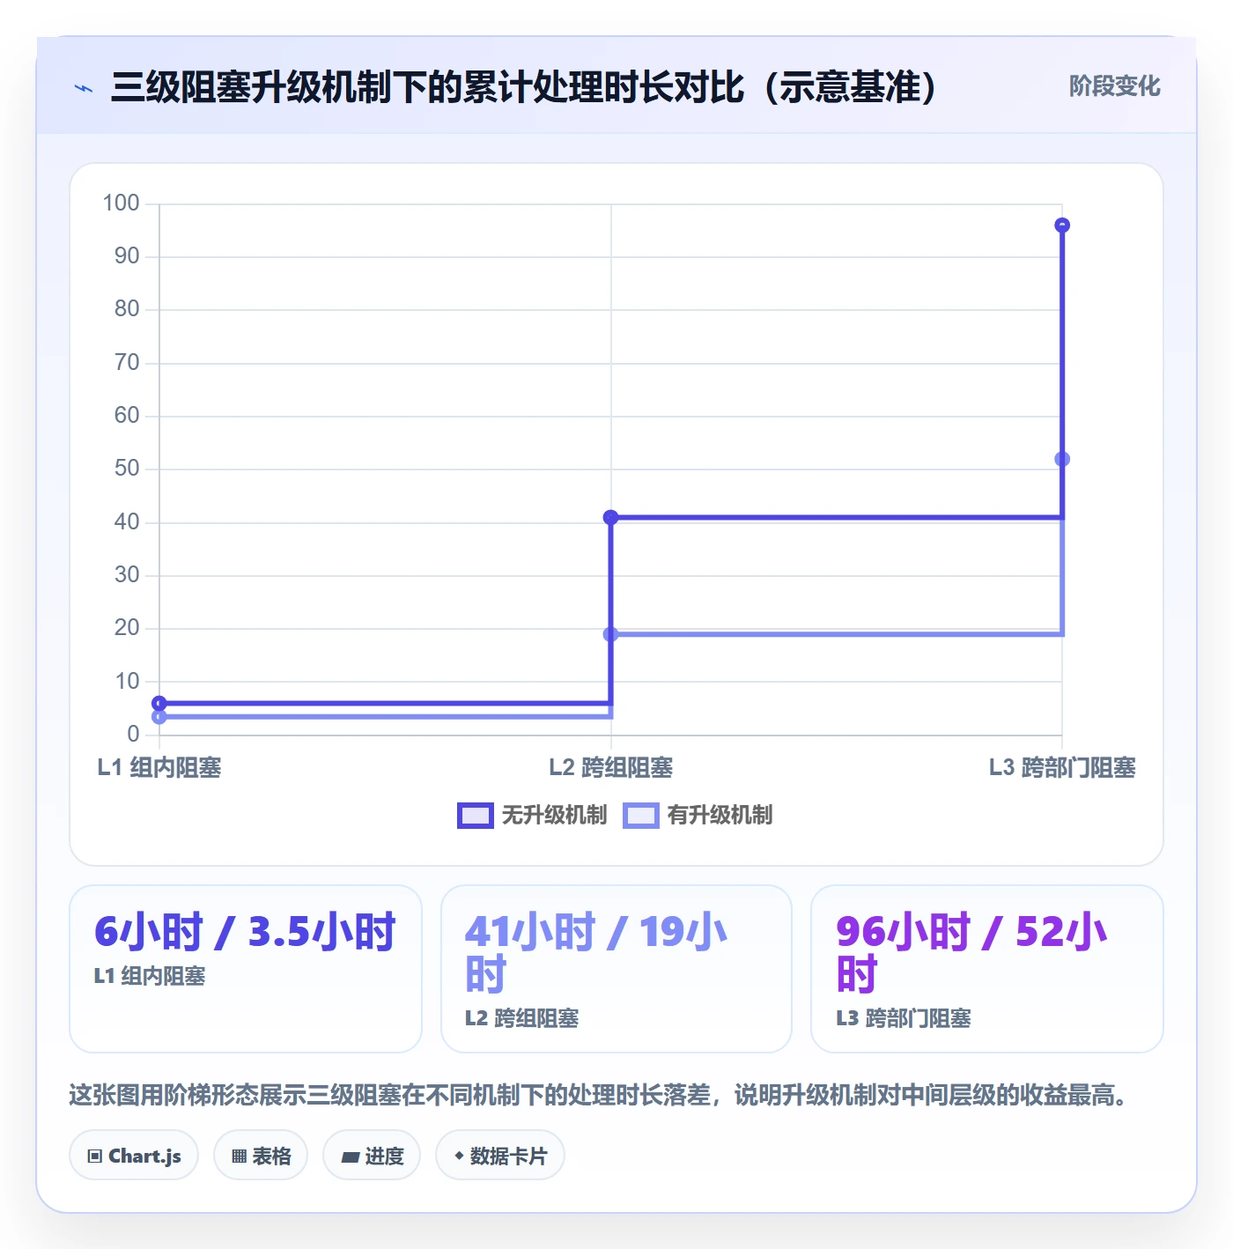Click the light data point at value 19
Image resolution: width=1233 pixels, height=1249 pixels.
[610, 634]
